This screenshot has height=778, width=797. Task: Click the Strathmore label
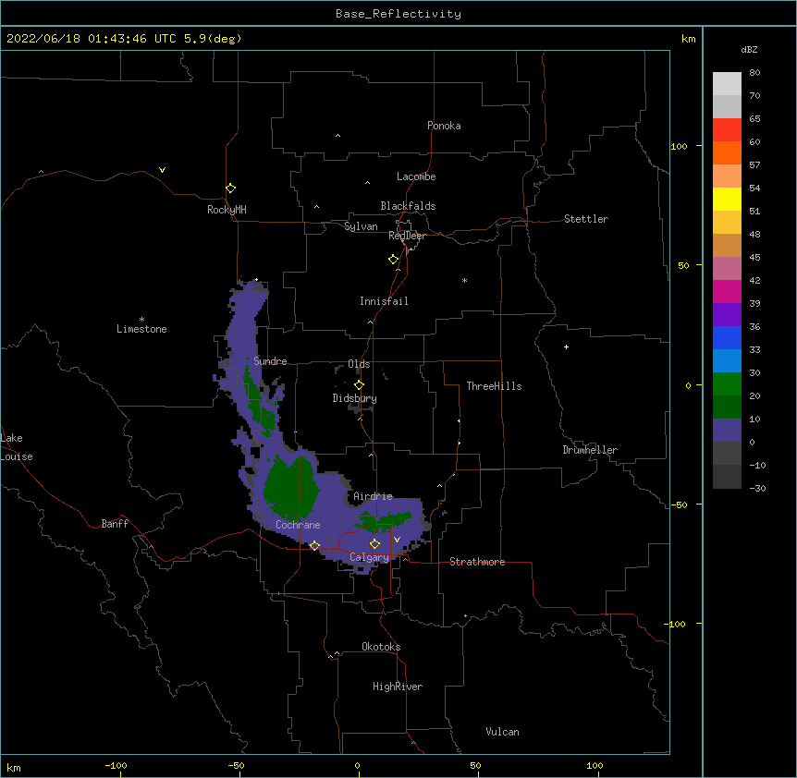(x=477, y=562)
